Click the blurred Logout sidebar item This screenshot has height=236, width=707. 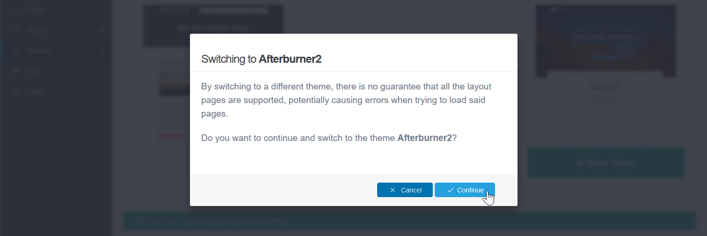point(36,92)
